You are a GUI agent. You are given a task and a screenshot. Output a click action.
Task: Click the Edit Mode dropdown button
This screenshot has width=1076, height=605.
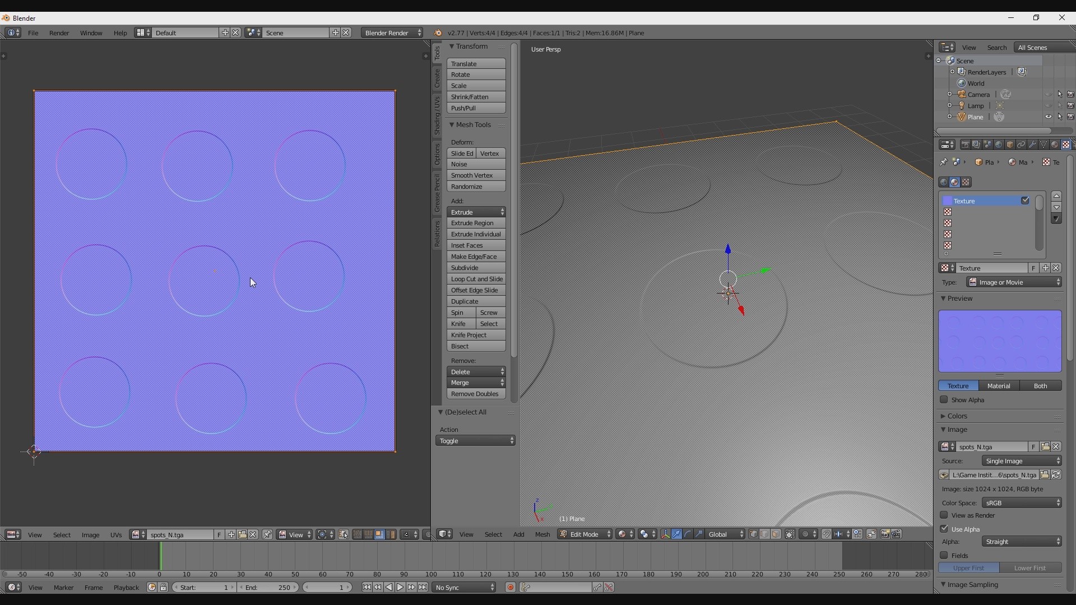pos(585,534)
